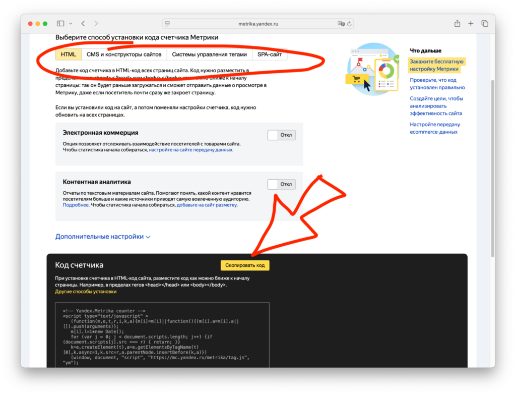Open a new tab with the plus icon

point(471,23)
